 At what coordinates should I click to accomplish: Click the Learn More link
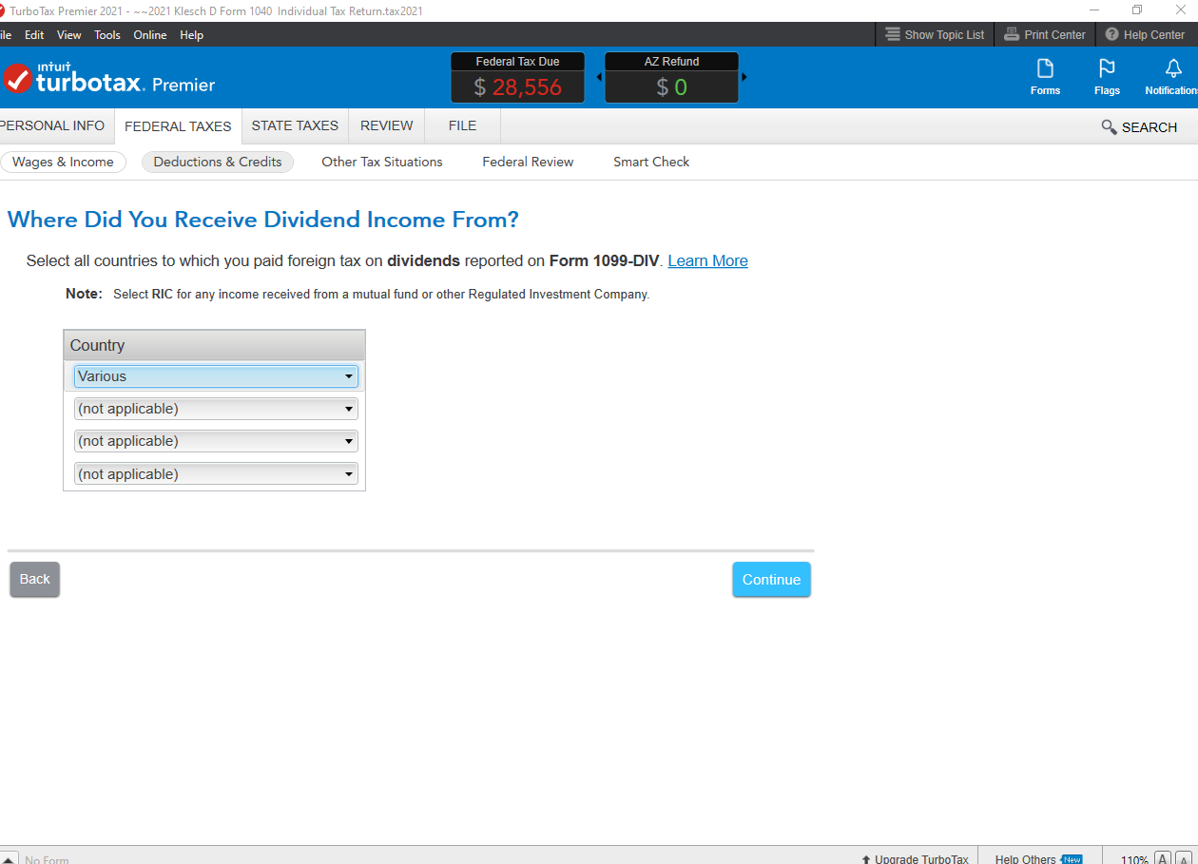pos(707,260)
